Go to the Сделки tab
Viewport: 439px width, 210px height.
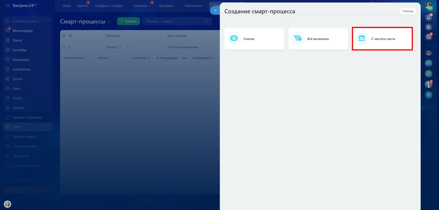pyautogui.click(x=82, y=6)
